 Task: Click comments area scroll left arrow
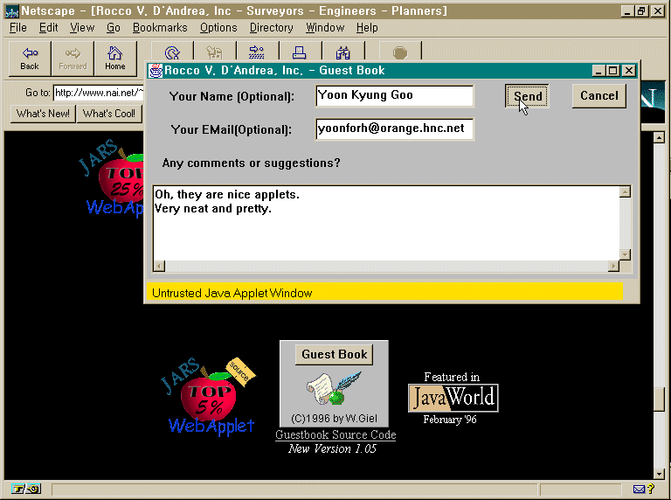(159, 267)
